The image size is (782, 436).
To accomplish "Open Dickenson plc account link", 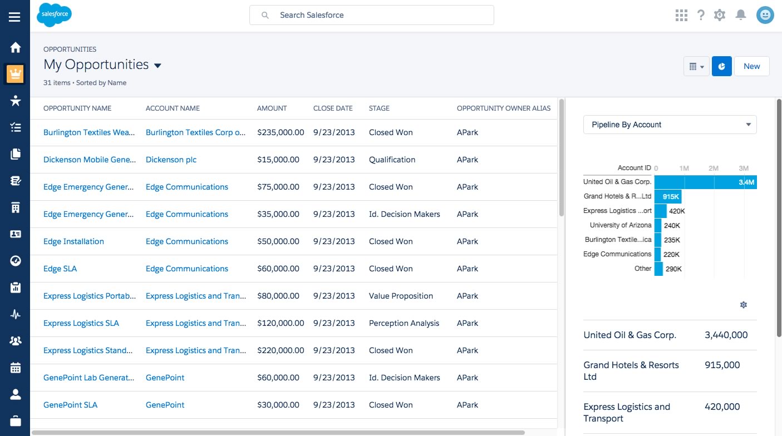I will coord(171,160).
